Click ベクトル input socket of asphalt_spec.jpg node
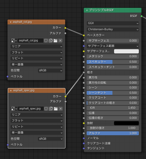 [x=8, y=145]
